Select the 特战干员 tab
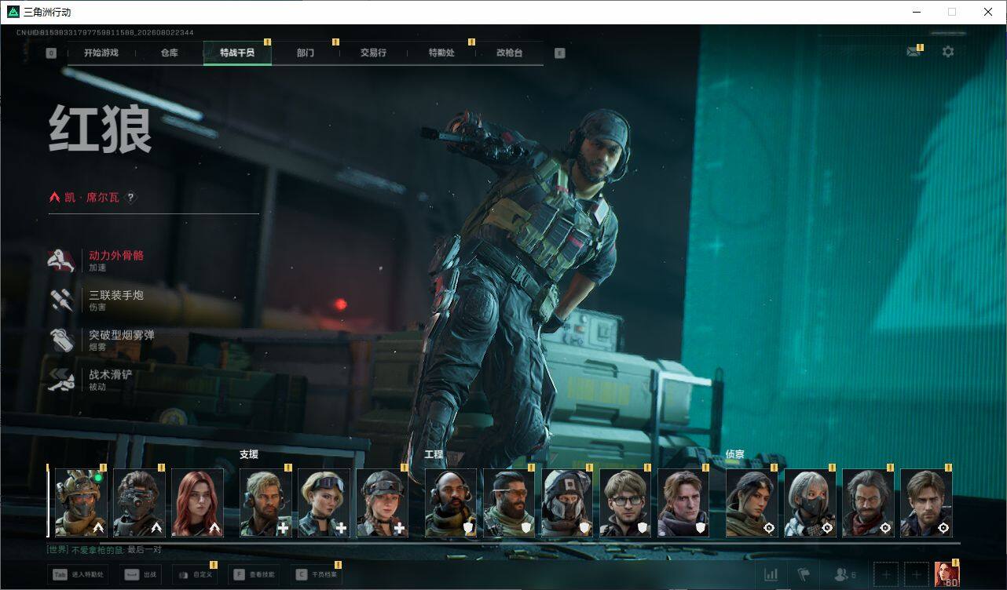Image resolution: width=1007 pixels, height=590 pixels. coord(237,53)
